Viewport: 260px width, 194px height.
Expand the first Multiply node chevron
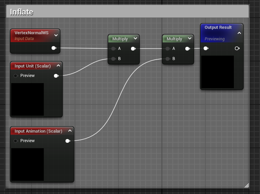[135, 38]
